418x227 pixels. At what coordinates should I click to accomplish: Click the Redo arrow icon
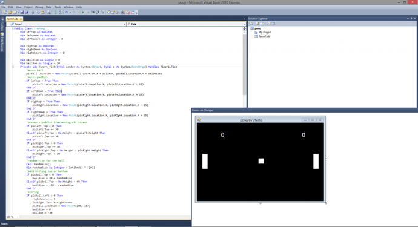tap(74, 12)
